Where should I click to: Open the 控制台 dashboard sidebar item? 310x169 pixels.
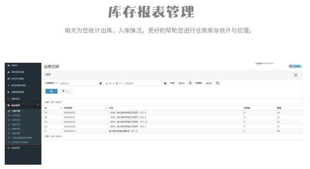click(15, 65)
